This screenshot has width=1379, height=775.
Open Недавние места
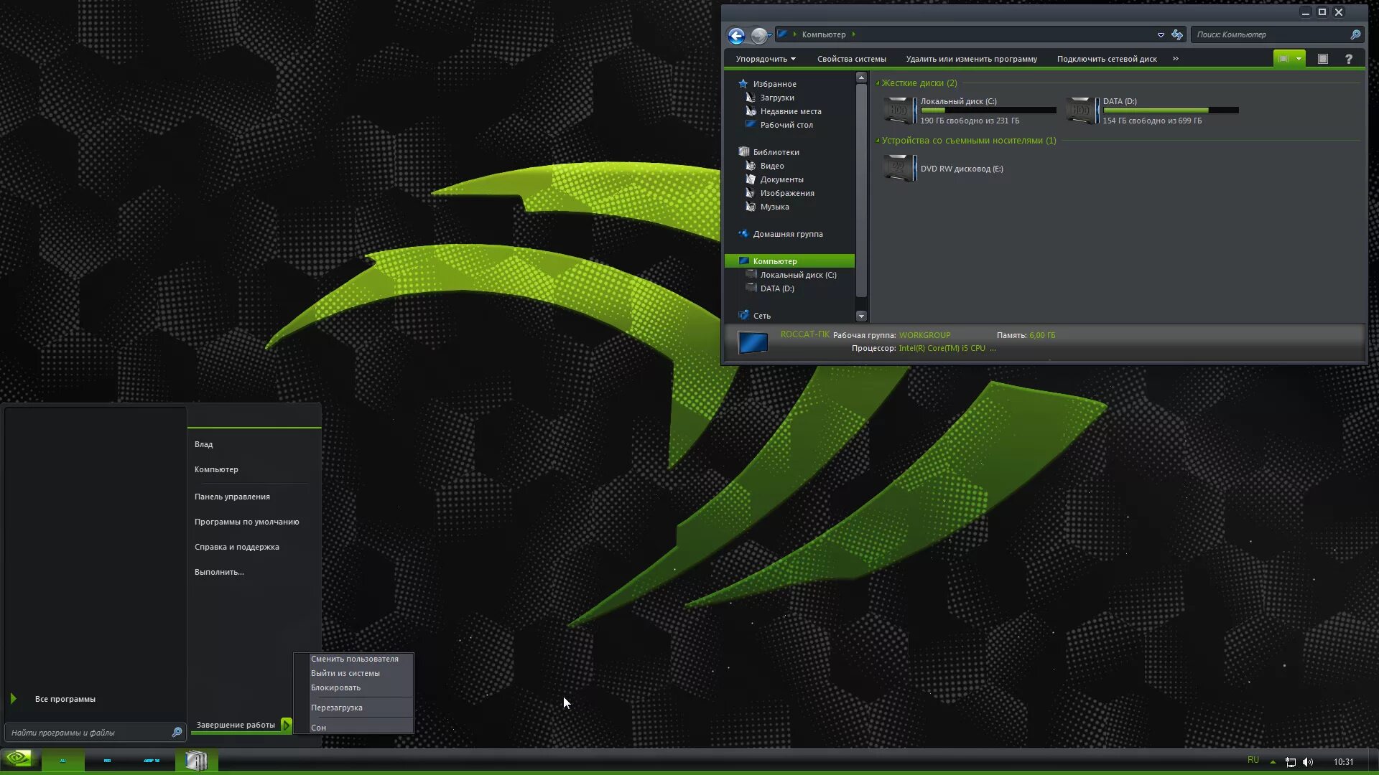pyautogui.click(x=790, y=111)
